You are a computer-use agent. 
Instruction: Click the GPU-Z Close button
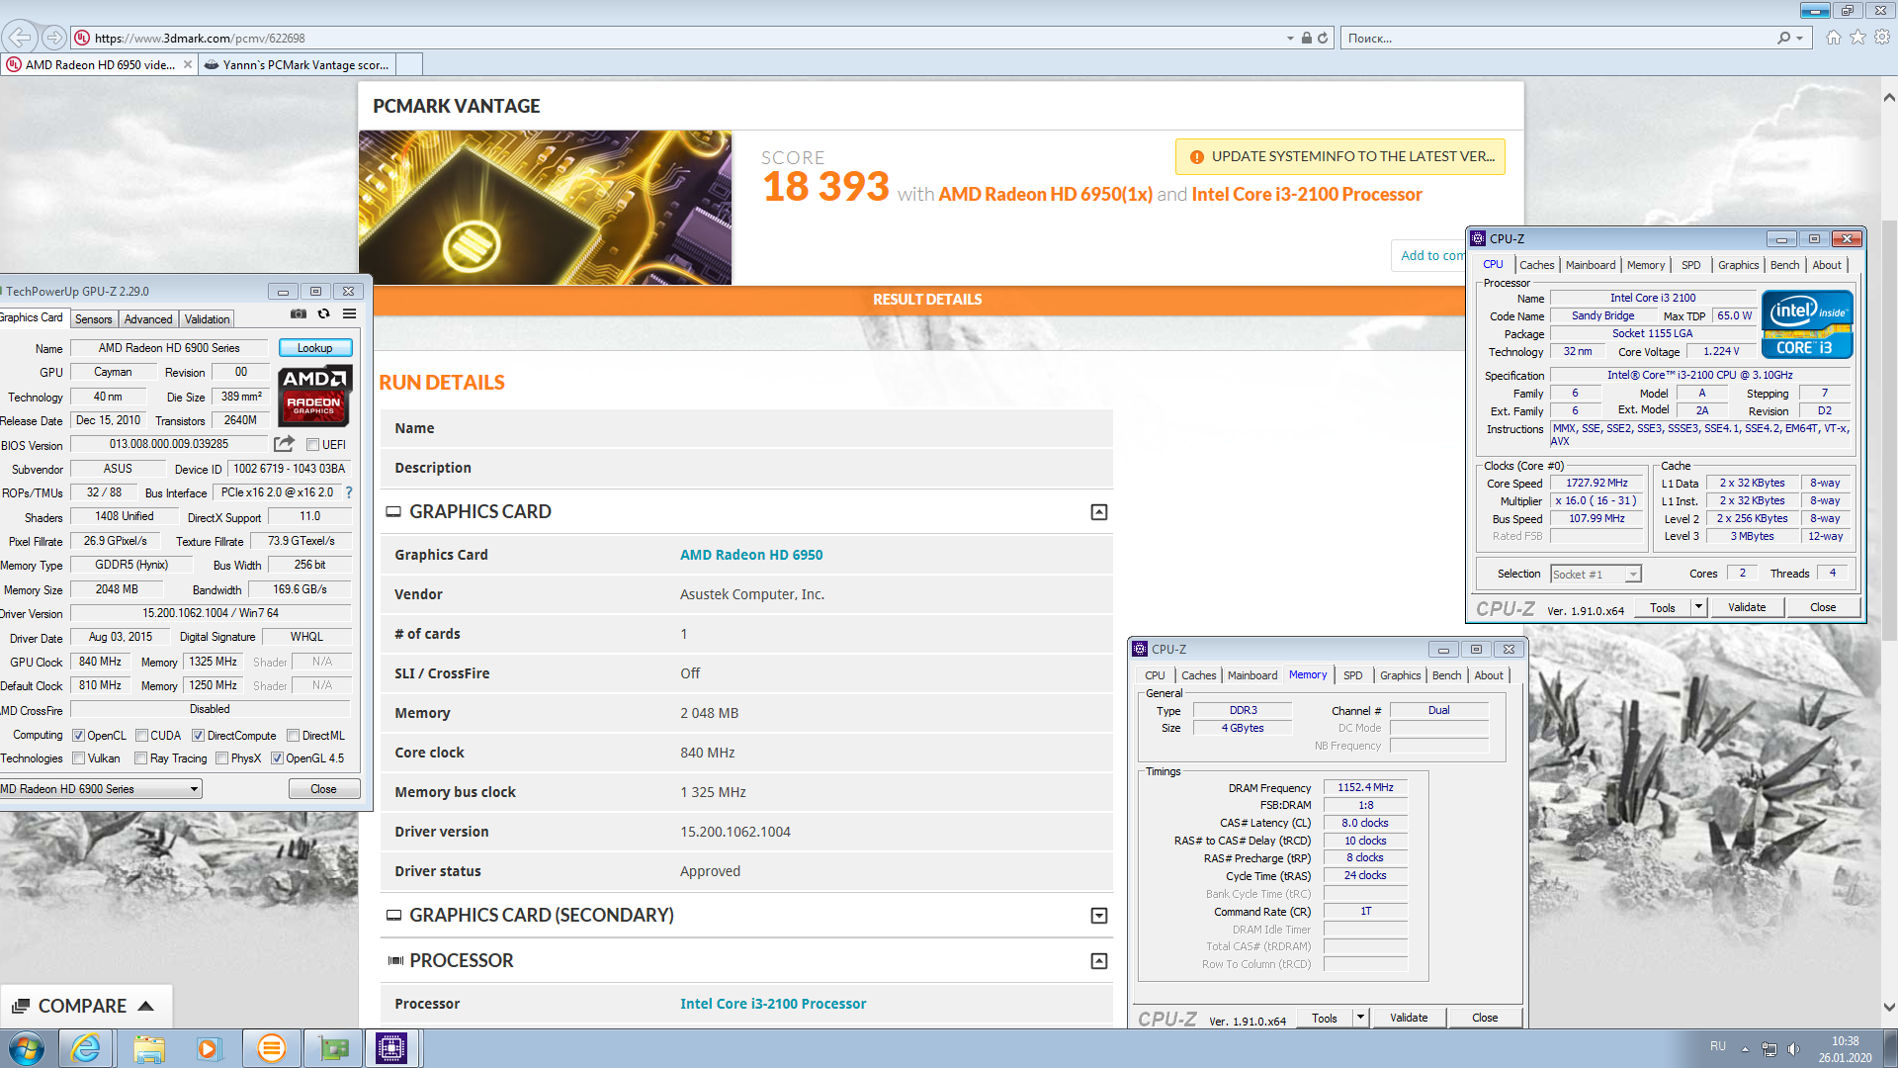[323, 789]
